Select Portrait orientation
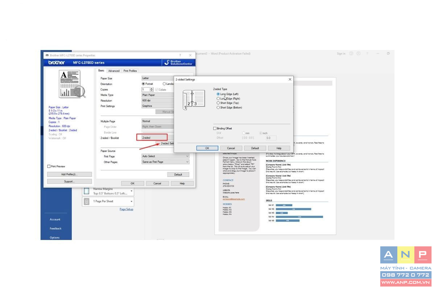 144,84
